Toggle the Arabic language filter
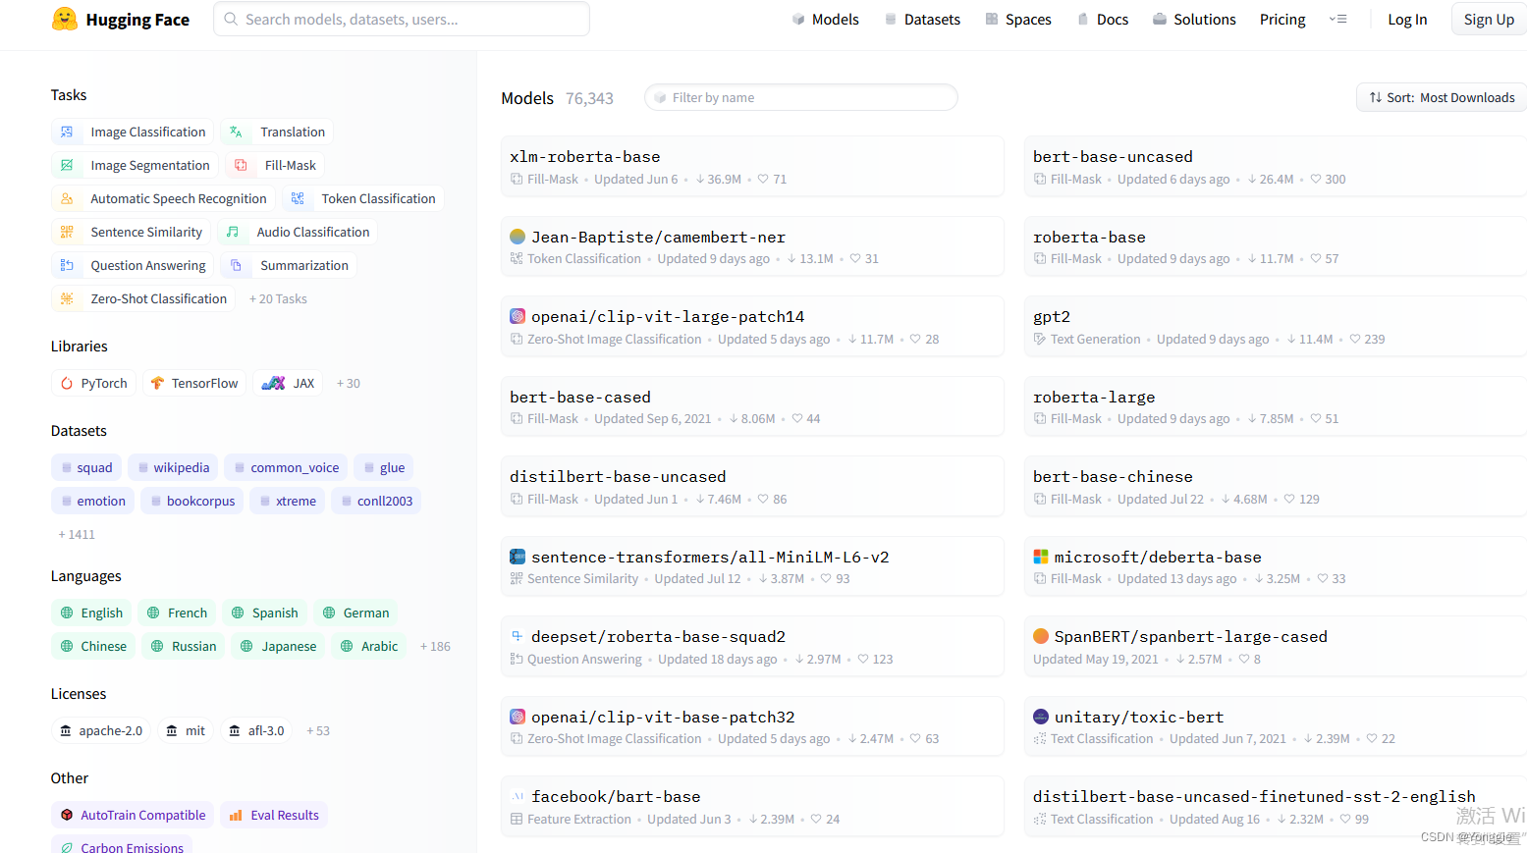1527x853 pixels. [368, 646]
